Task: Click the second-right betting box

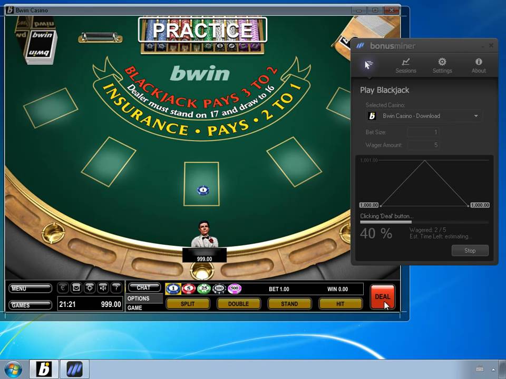Action: [294, 162]
